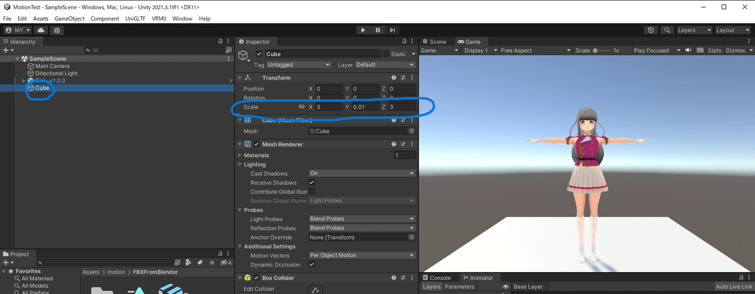Click the Play button in the toolbar
The height and width of the screenshot is (294, 755).
(x=363, y=30)
